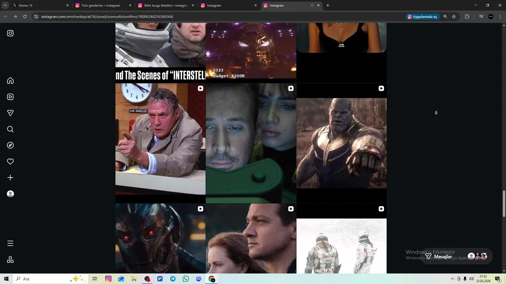
Task: Open Telegram from the taskbar
Action: click(173, 279)
